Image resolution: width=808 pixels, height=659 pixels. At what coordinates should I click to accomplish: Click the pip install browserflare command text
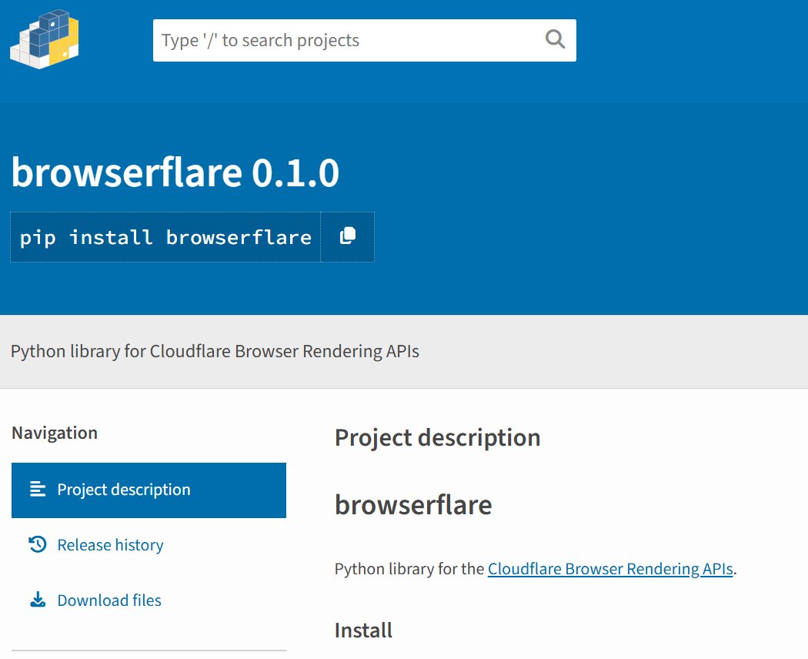165,237
